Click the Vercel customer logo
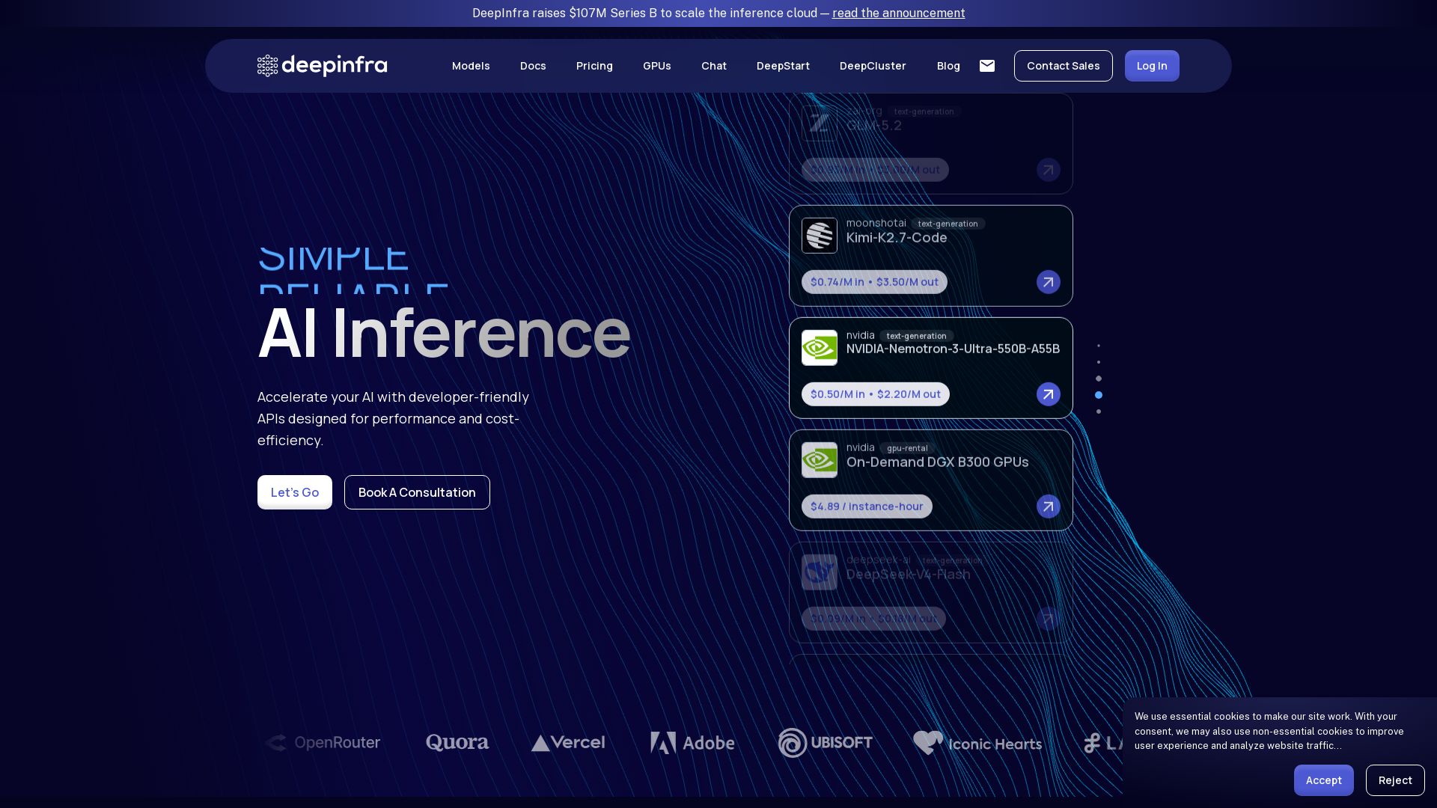 tap(568, 742)
